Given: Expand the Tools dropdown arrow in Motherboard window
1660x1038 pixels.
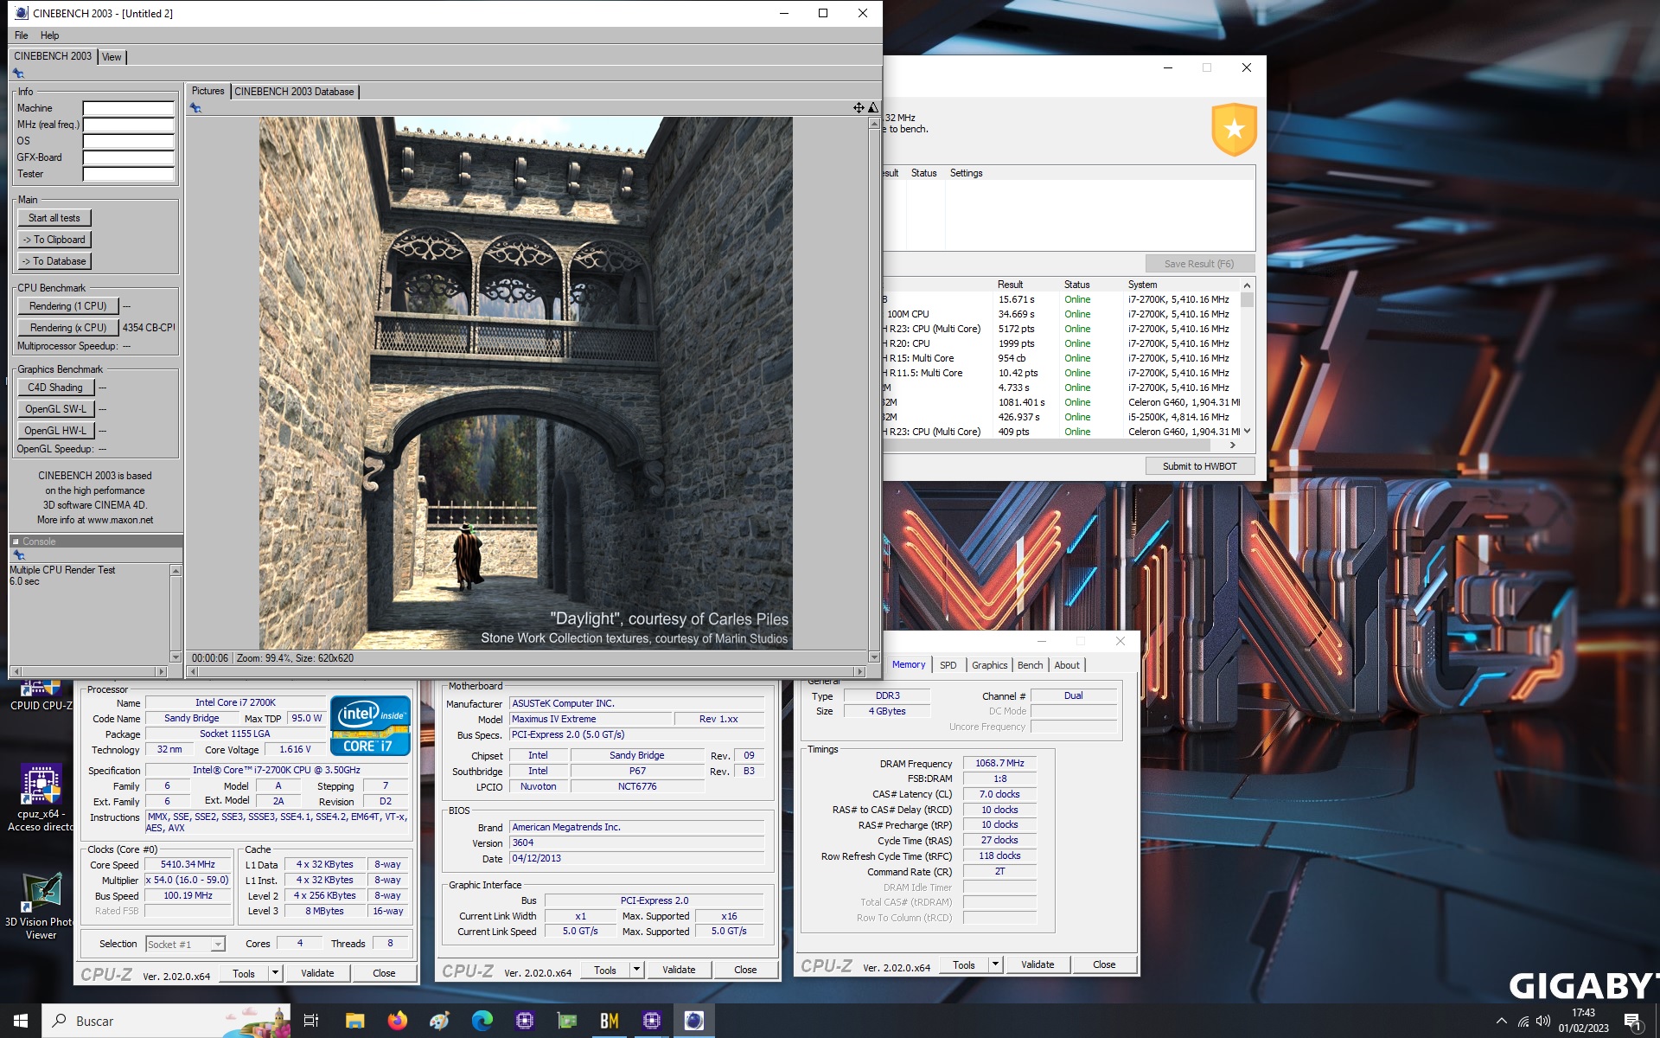Looking at the screenshot, I should tap(637, 970).
